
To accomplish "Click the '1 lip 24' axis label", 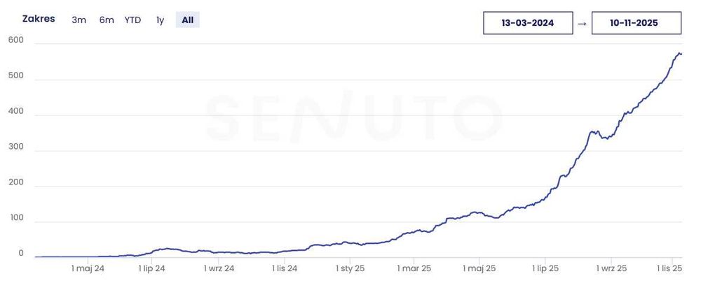I will click(x=152, y=268).
